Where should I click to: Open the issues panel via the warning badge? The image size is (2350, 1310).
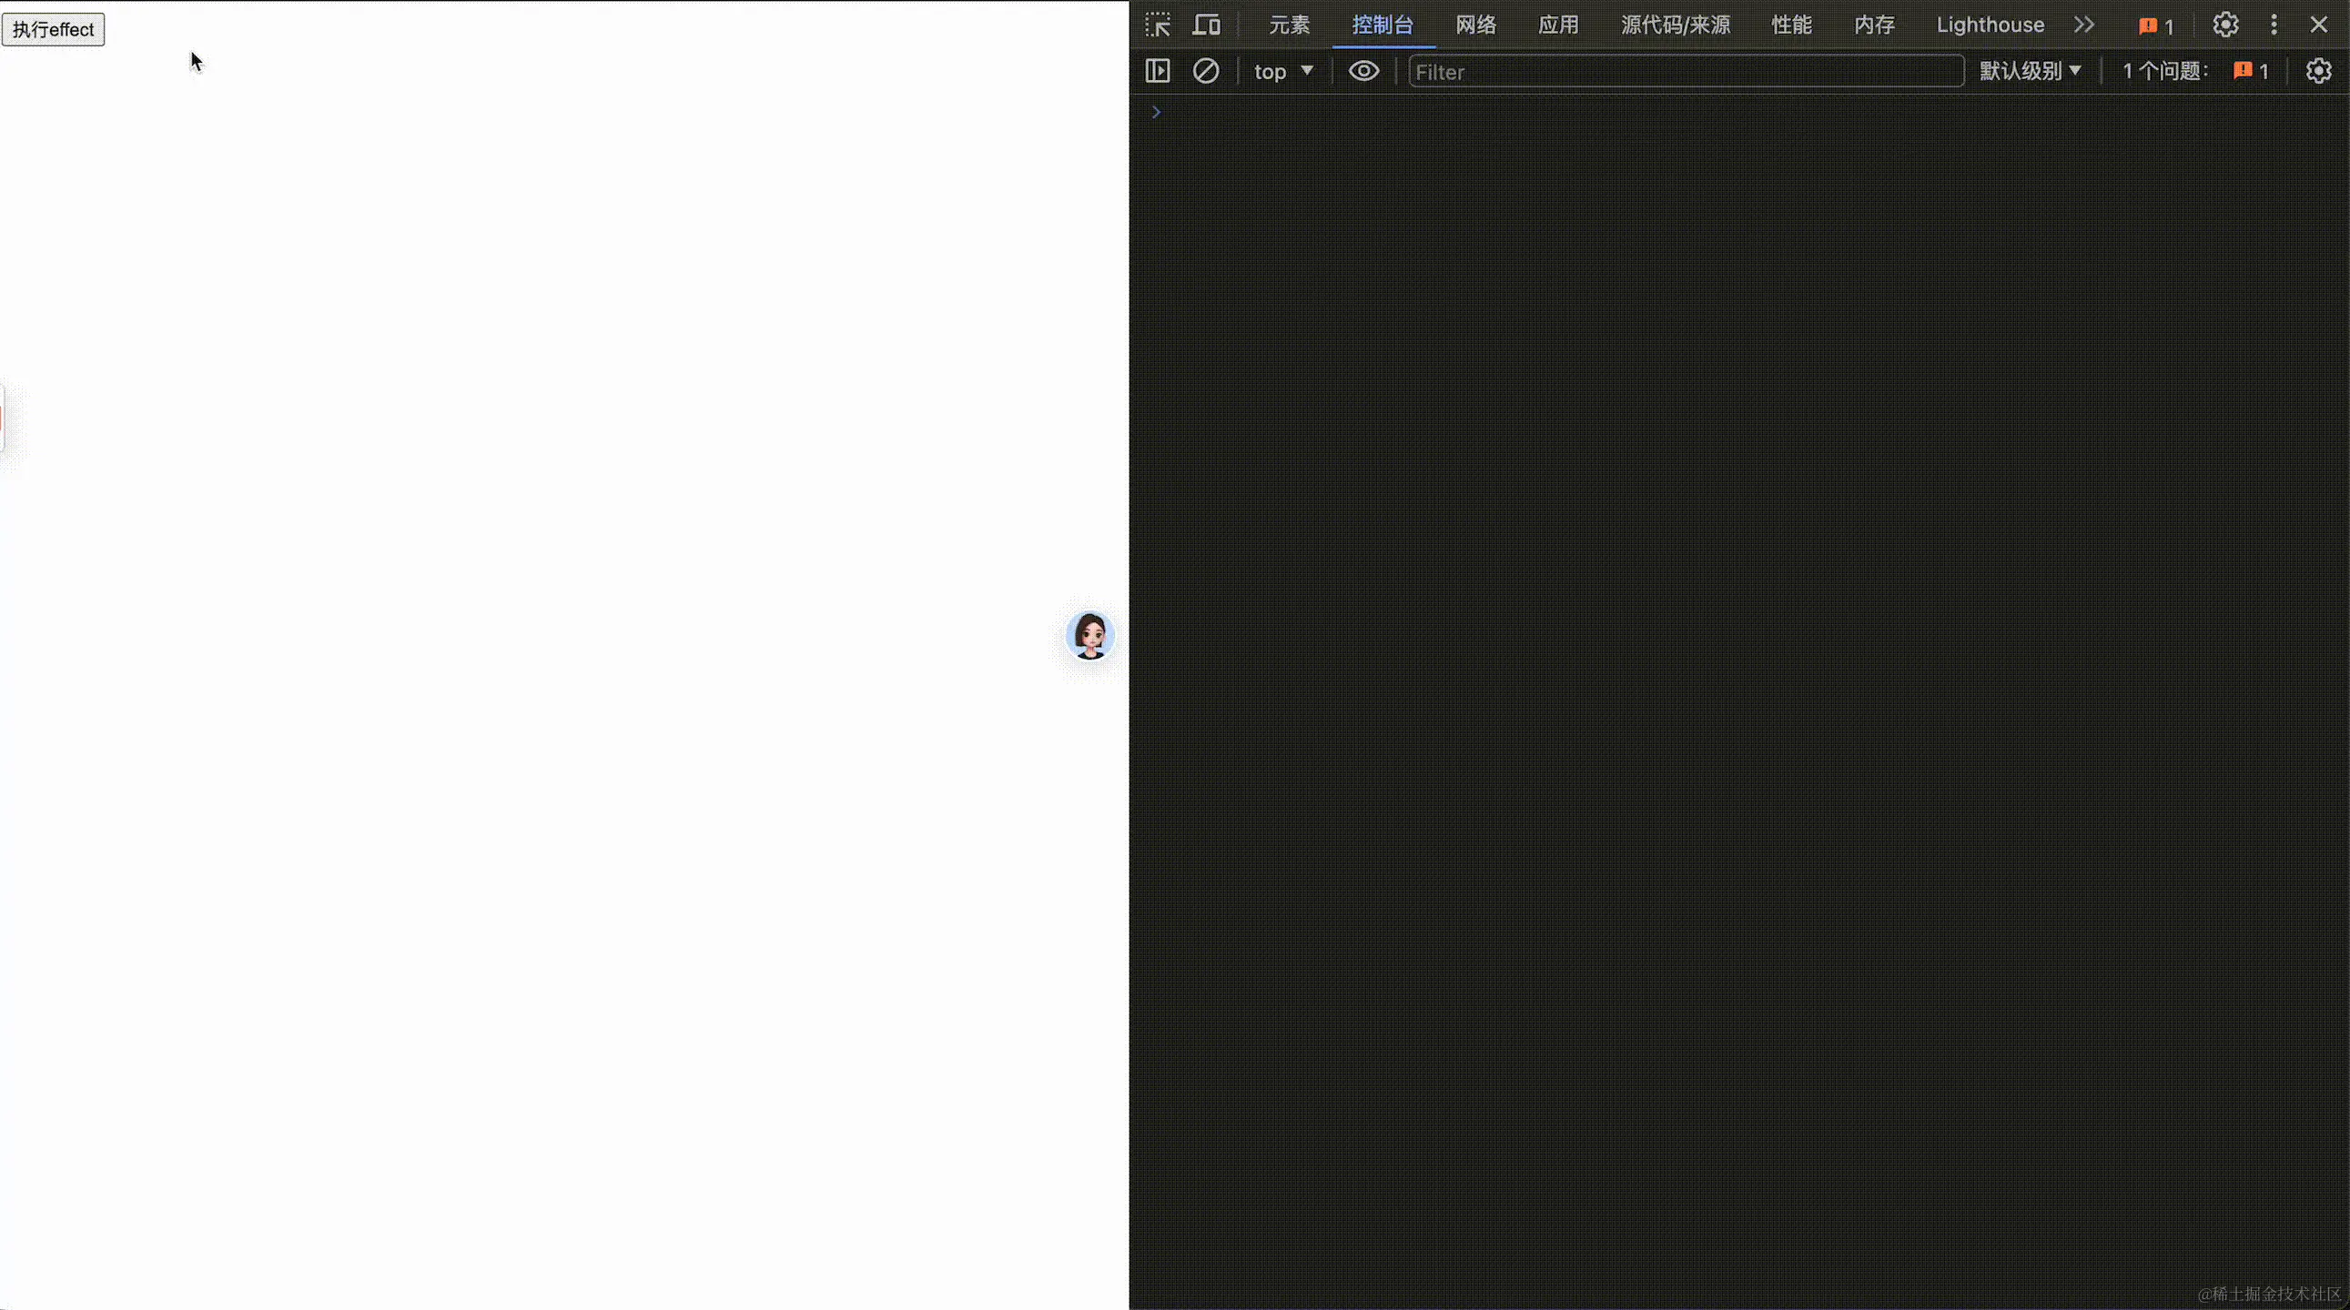[2153, 25]
